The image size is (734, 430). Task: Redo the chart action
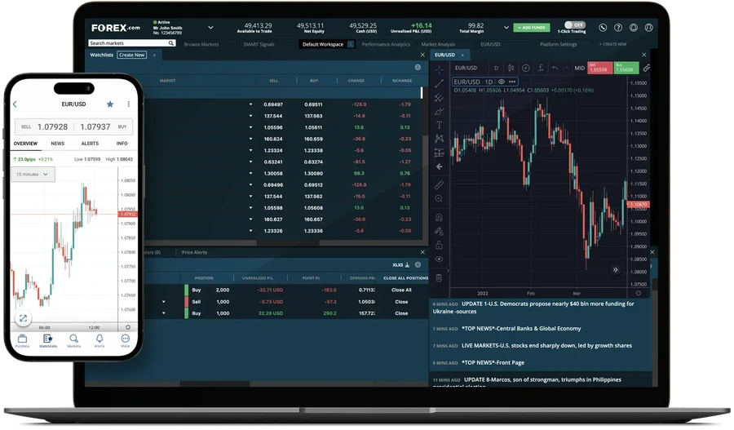coord(565,68)
